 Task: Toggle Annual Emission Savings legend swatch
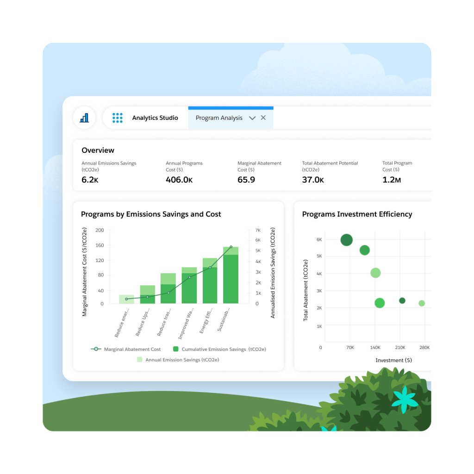pos(139,359)
